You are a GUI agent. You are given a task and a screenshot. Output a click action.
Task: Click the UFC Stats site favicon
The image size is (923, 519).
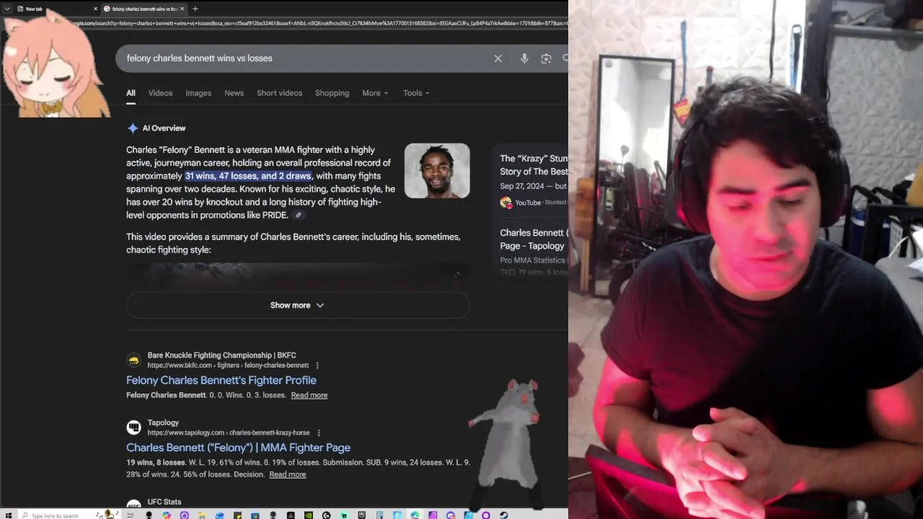tap(133, 503)
